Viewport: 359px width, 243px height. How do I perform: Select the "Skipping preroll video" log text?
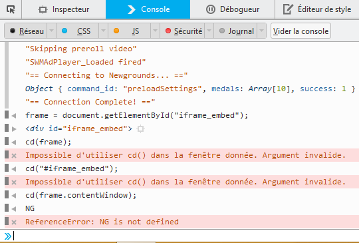[x=81, y=49]
